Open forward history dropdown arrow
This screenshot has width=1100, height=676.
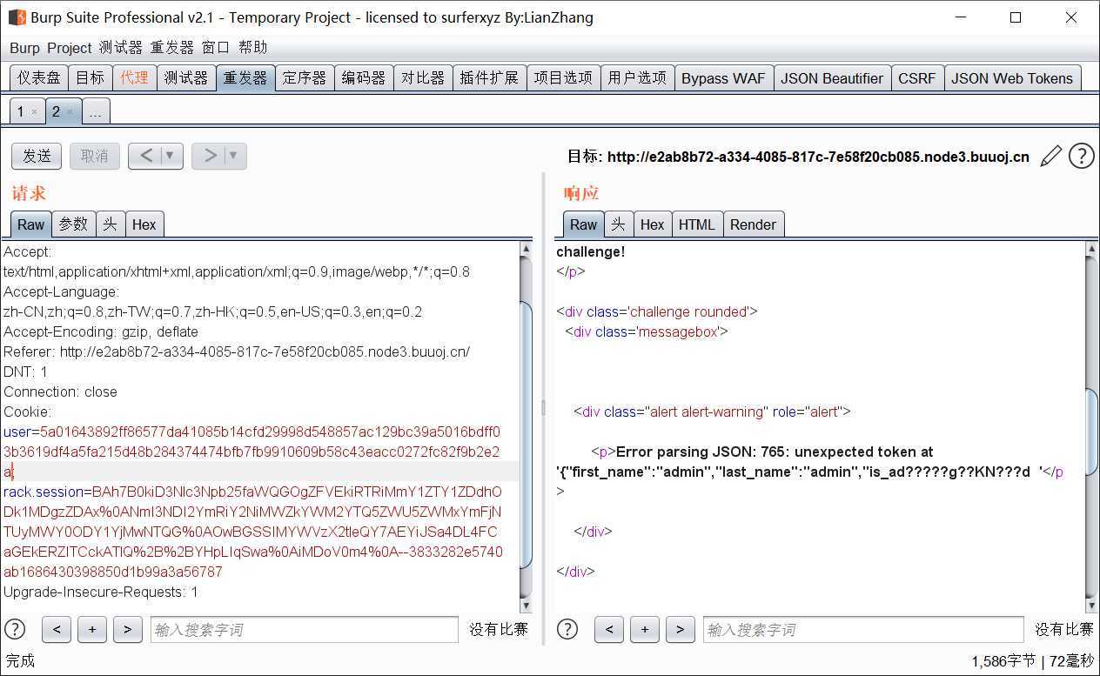tap(232, 156)
